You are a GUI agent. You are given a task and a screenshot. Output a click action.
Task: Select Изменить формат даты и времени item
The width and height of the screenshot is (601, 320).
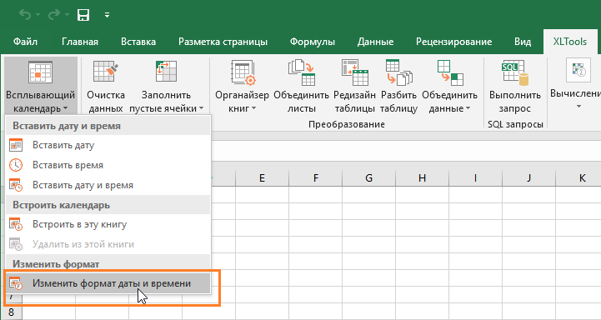pos(108,283)
